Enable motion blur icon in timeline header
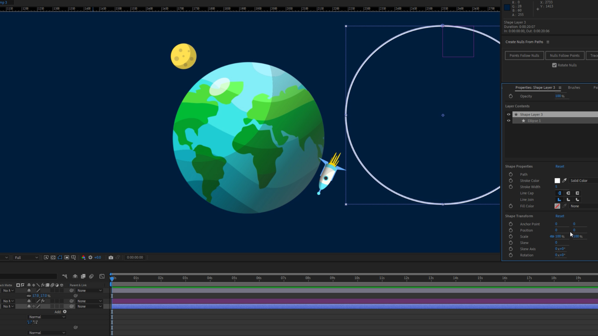598x336 pixels. click(91, 276)
